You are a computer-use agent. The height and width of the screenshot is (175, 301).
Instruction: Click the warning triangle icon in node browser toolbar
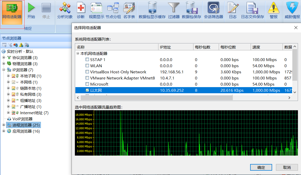point(21,45)
